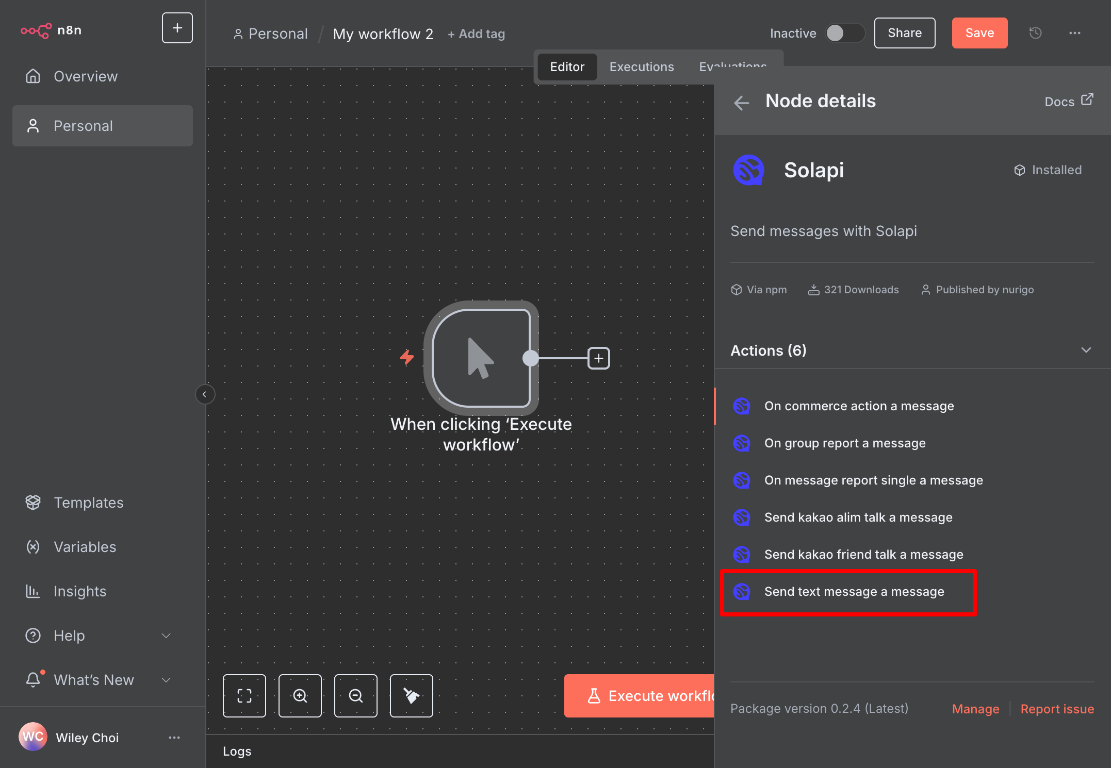Open the workflow more options menu

[1075, 33]
